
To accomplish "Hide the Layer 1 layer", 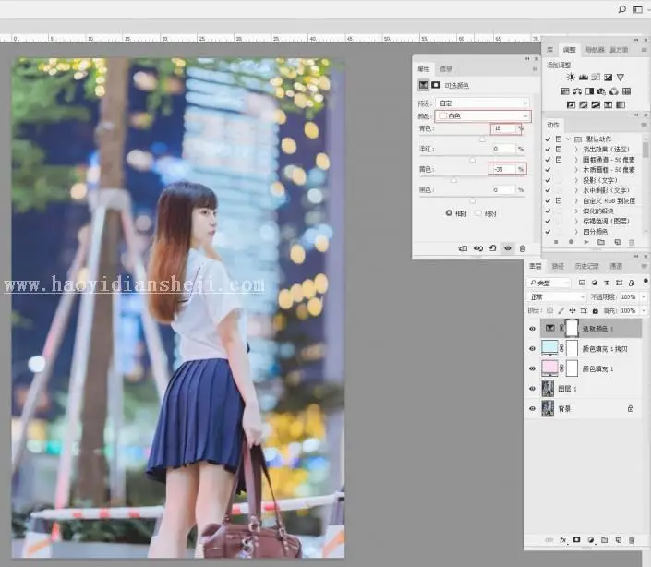I will click(x=533, y=389).
